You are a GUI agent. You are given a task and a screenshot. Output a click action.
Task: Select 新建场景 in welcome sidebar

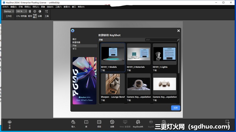(76, 42)
